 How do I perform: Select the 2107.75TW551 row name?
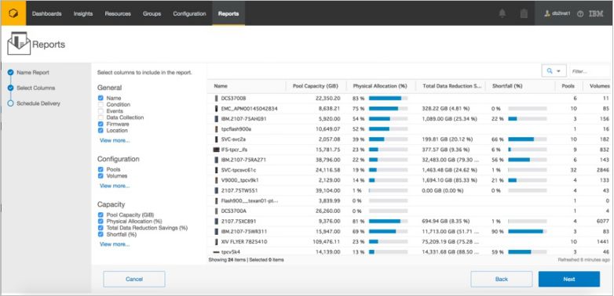pos(239,190)
